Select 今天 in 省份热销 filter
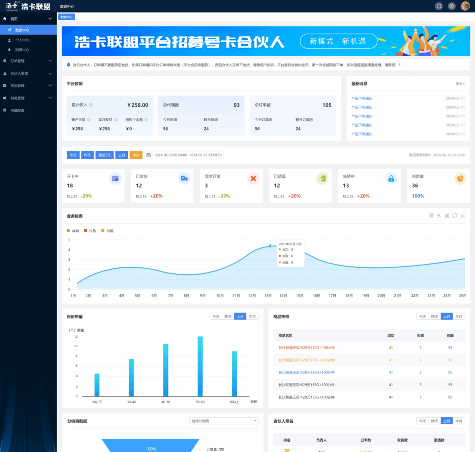 coord(216,316)
